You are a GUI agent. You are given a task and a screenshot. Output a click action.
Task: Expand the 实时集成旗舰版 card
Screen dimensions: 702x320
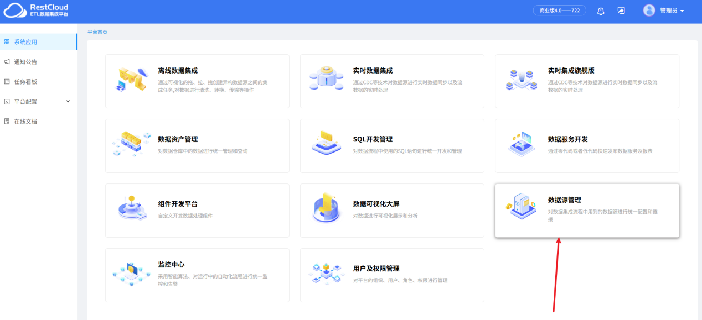point(587,81)
